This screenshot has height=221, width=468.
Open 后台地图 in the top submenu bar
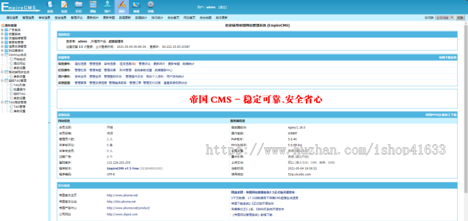(205, 18)
